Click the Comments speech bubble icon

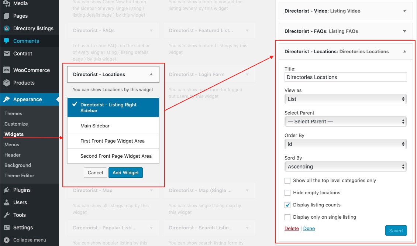coord(7,41)
